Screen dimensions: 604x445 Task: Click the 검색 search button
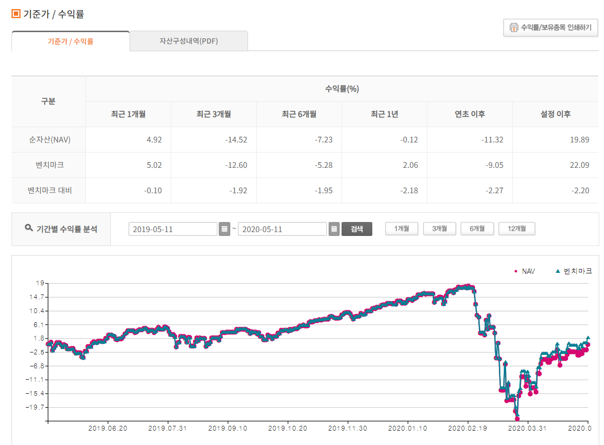[x=356, y=229]
